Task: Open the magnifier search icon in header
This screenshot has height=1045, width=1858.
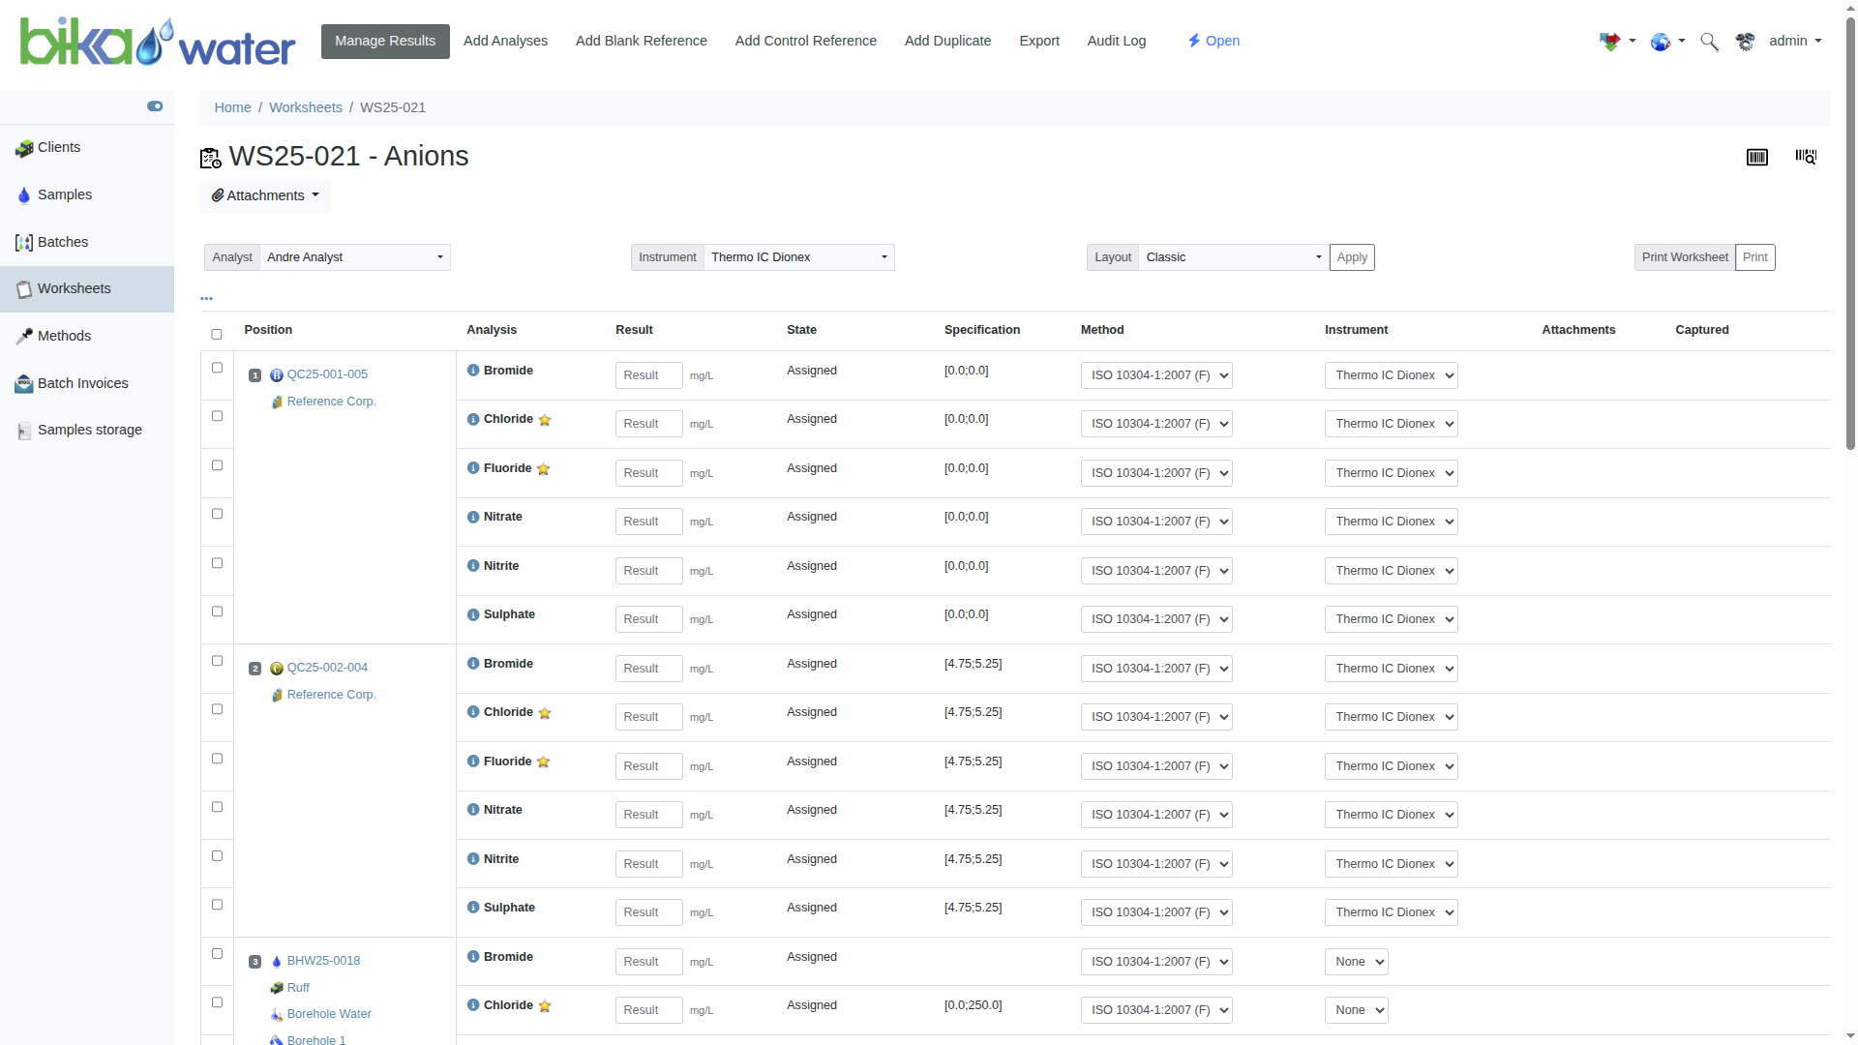Action: tap(1709, 42)
